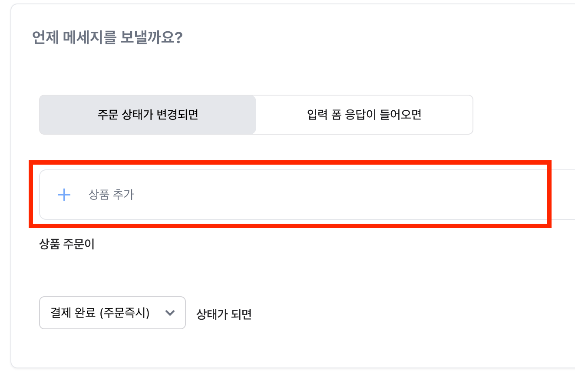Switch to the 입력 폼 응답이 들어오면 tab
This screenshot has width=575, height=384.
click(364, 115)
